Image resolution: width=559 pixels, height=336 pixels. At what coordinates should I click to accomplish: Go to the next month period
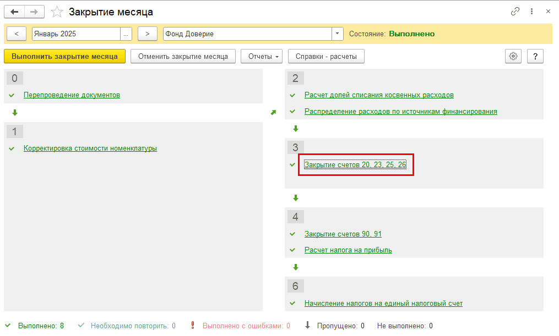point(147,34)
